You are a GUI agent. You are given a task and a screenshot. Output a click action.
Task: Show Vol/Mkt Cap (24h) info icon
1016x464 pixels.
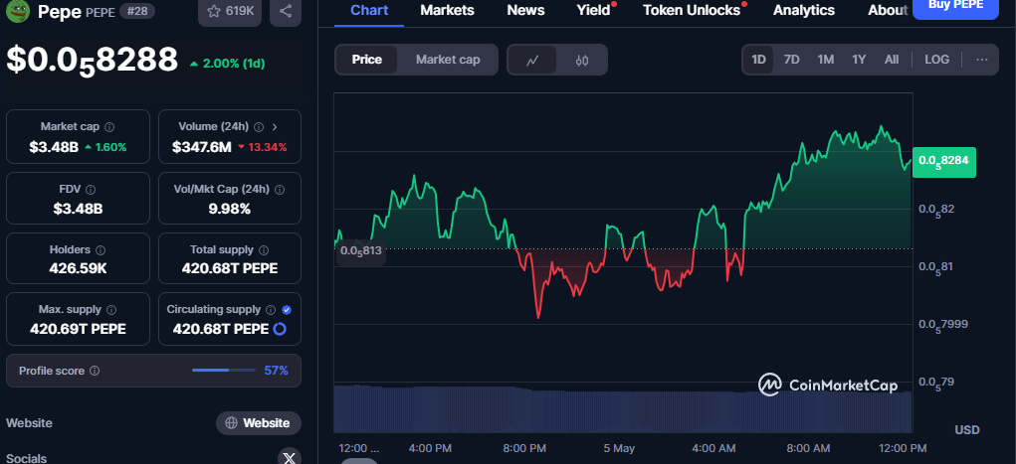click(x=280, y=190)
